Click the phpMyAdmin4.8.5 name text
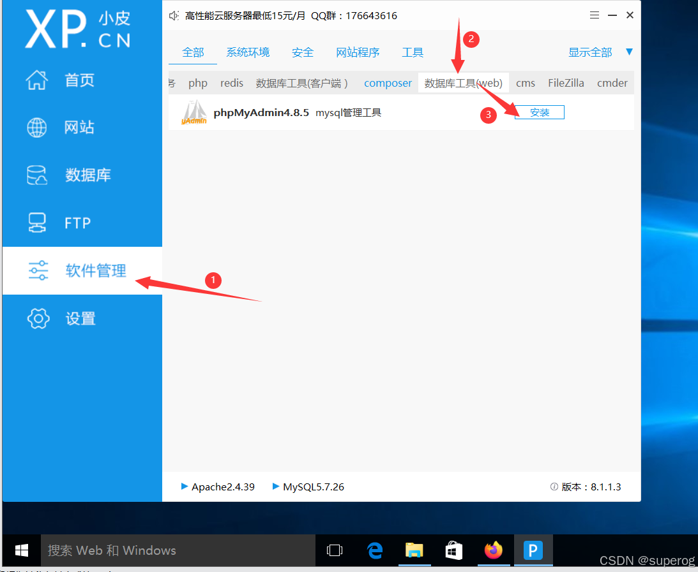Screen dimensions: 698x572 (x=261, y=112)
